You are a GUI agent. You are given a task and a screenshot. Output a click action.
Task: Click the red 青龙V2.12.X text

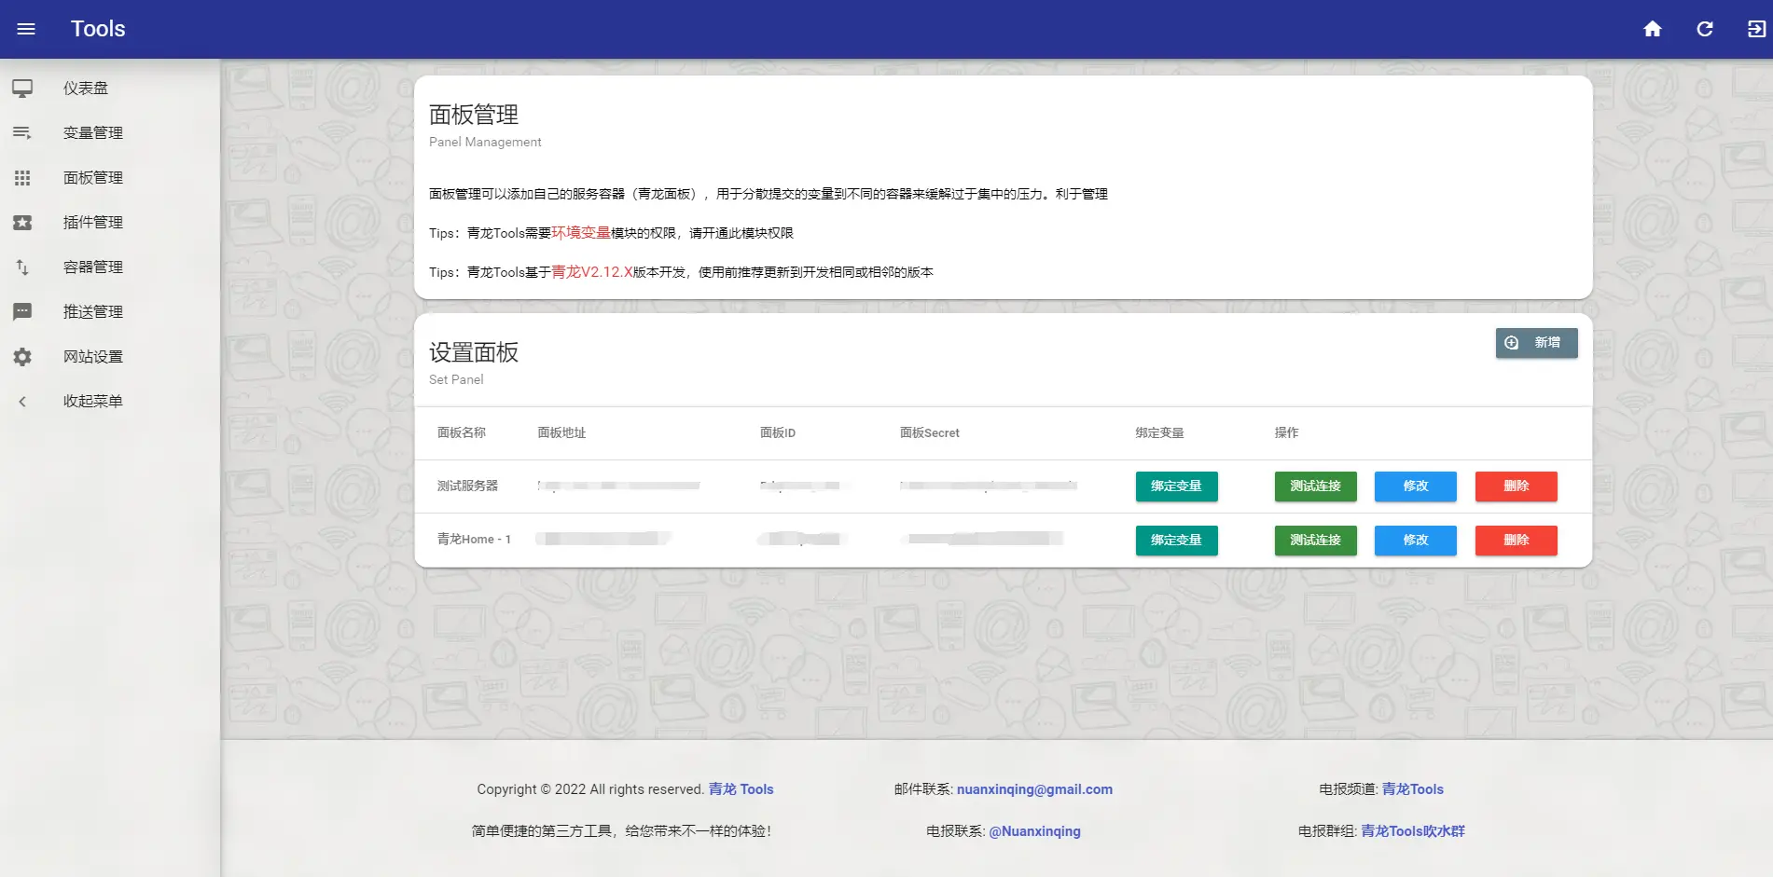(x=592, y=272)
